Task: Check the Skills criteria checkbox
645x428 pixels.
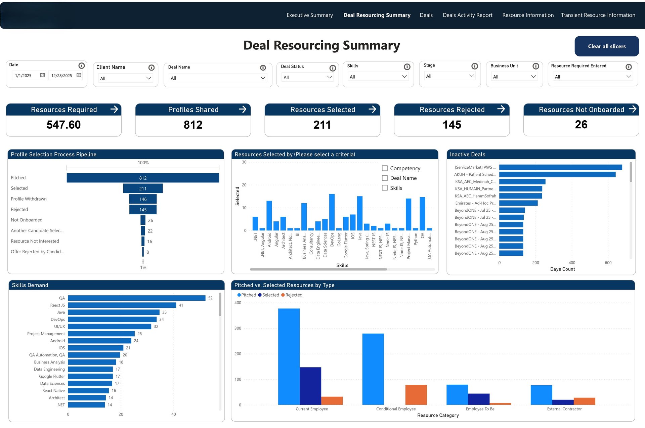Action: click(x=385, y=188)
